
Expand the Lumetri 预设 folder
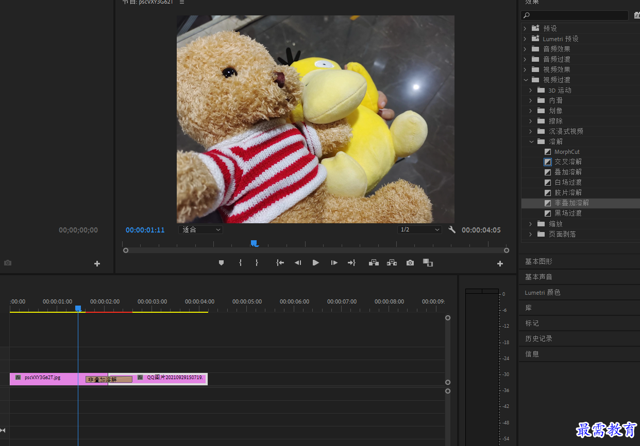(525, 39)
